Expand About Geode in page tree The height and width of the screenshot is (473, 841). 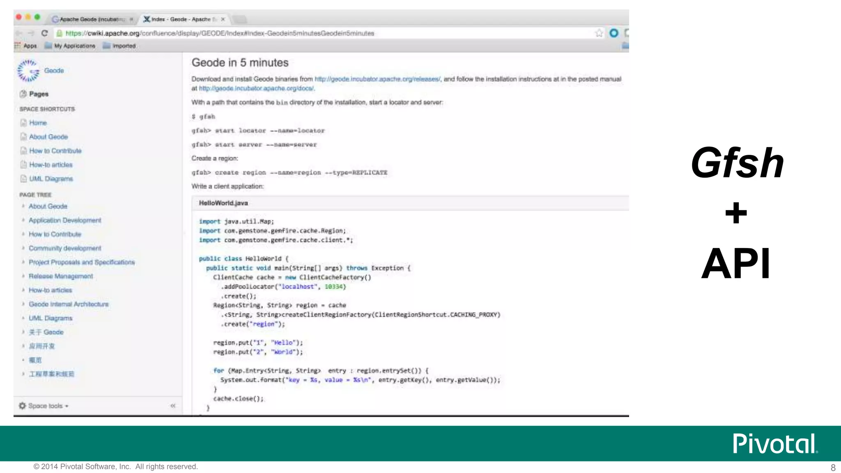[x=23, y=206]
